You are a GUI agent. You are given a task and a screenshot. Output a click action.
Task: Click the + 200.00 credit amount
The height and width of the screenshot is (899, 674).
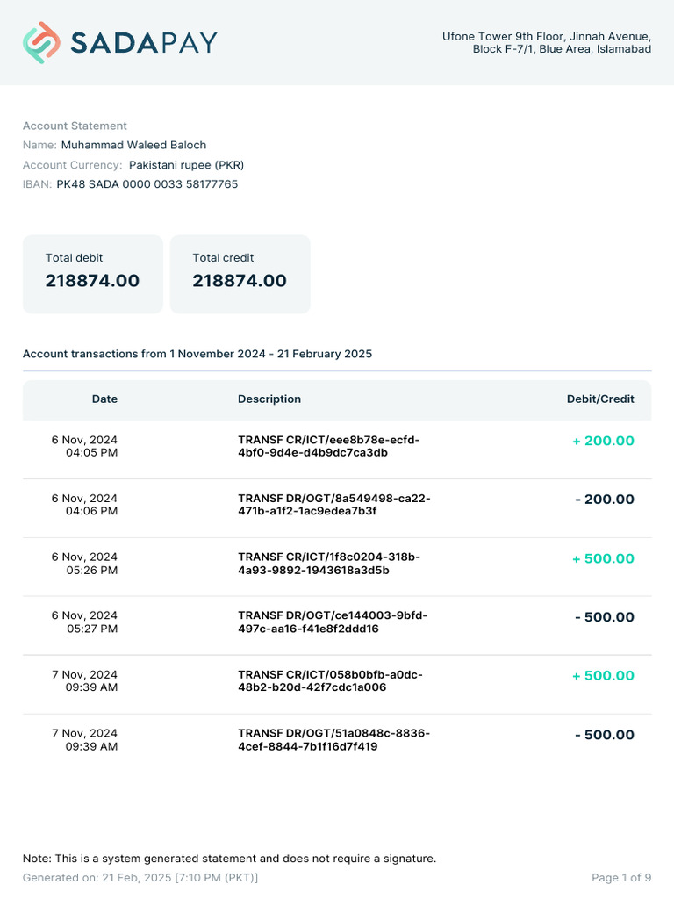(603, 441)
